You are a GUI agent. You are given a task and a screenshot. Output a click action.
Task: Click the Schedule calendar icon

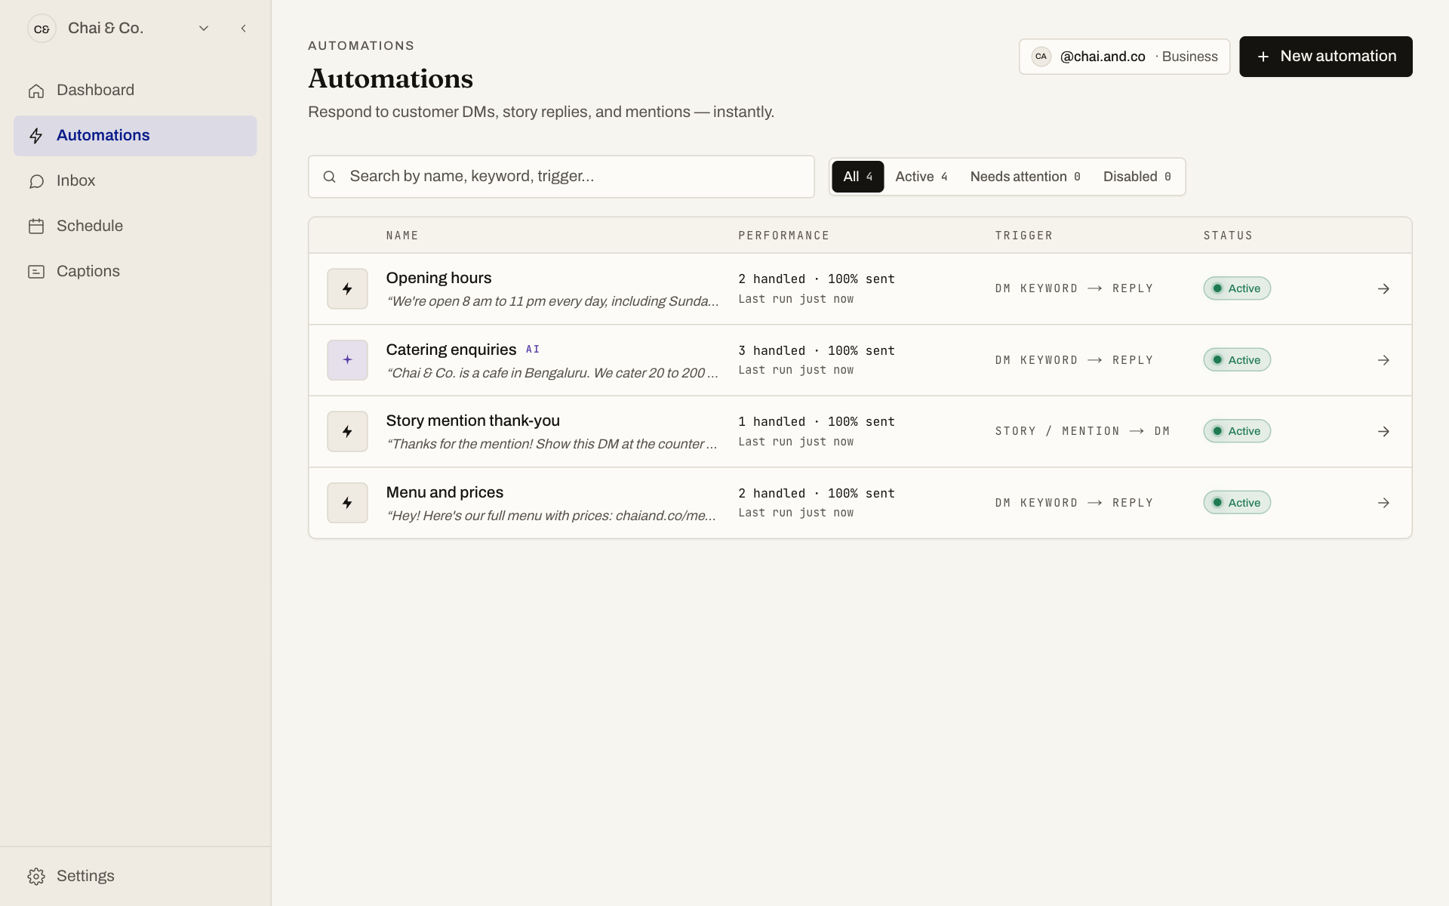pos(36,226)
